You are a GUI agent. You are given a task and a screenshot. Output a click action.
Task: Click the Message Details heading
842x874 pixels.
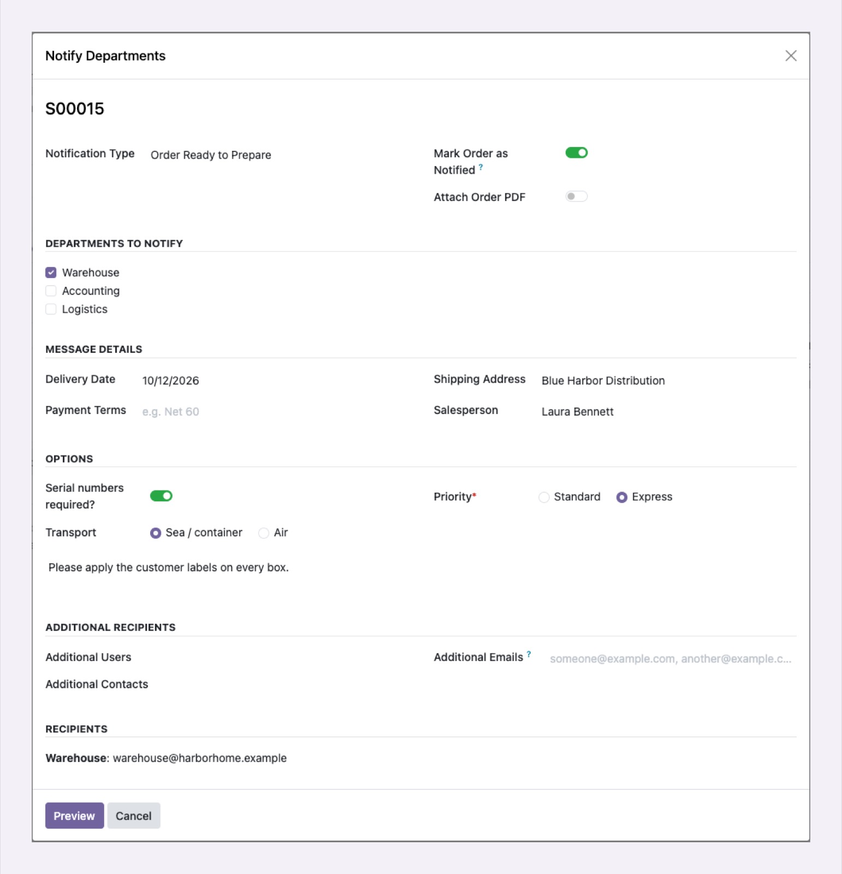pyautogui.click(x=94, y=349)
